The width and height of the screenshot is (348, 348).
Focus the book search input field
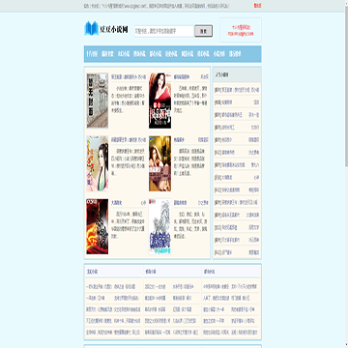coord(164,31)
